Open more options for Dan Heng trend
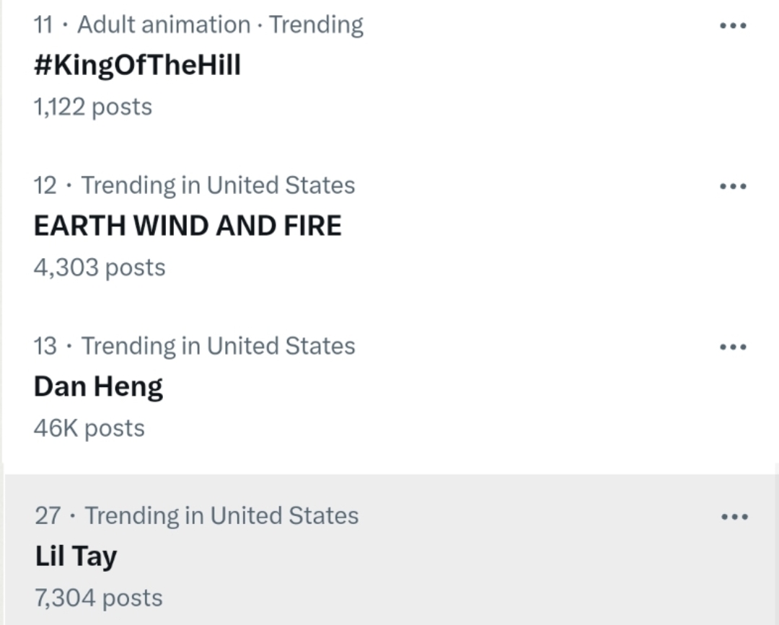The image size is (779, 625). coord(733,347)
